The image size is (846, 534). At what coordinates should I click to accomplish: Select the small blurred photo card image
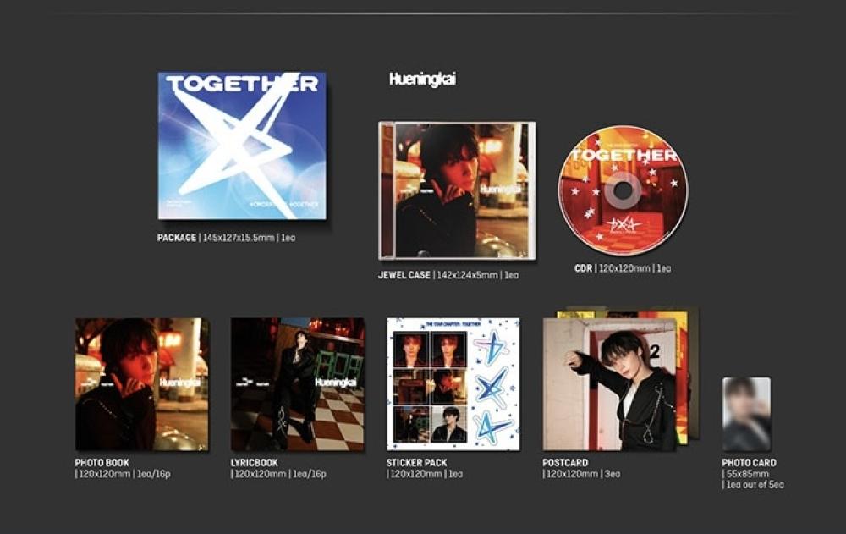[x=746, y=414]
